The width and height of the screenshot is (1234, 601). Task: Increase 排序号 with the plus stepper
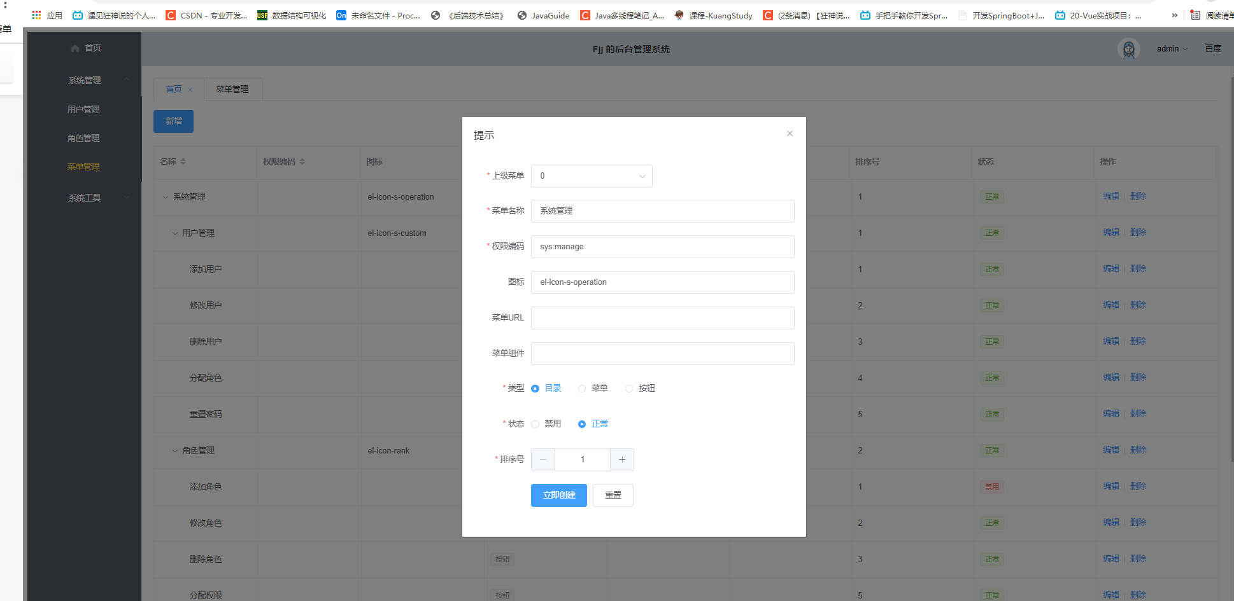point(621,459)
